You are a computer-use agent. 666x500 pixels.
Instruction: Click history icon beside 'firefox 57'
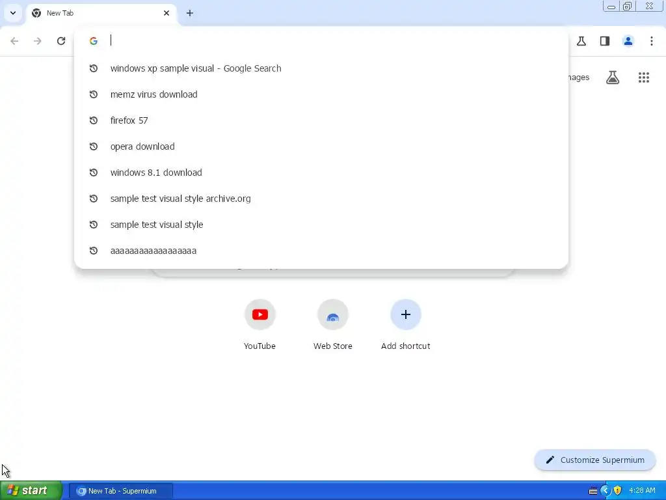94,120
